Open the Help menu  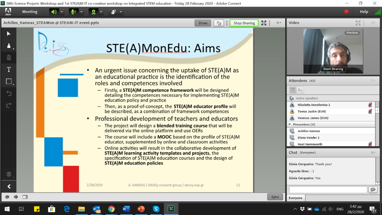click(364, 11)
